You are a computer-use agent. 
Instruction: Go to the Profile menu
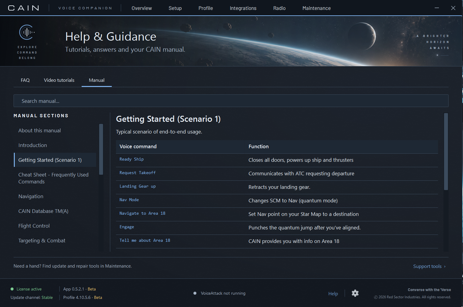206,8
